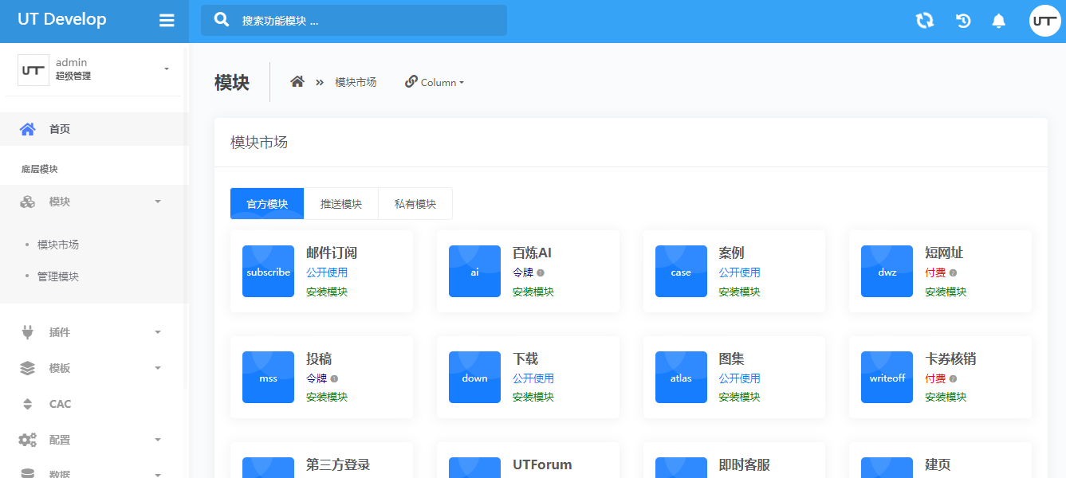Open the history clock icon
This screenshot has height=478, width=1066.
click(x=963, y=21)
